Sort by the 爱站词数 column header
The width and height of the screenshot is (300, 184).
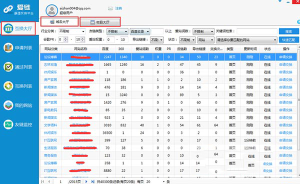(142, 49)
